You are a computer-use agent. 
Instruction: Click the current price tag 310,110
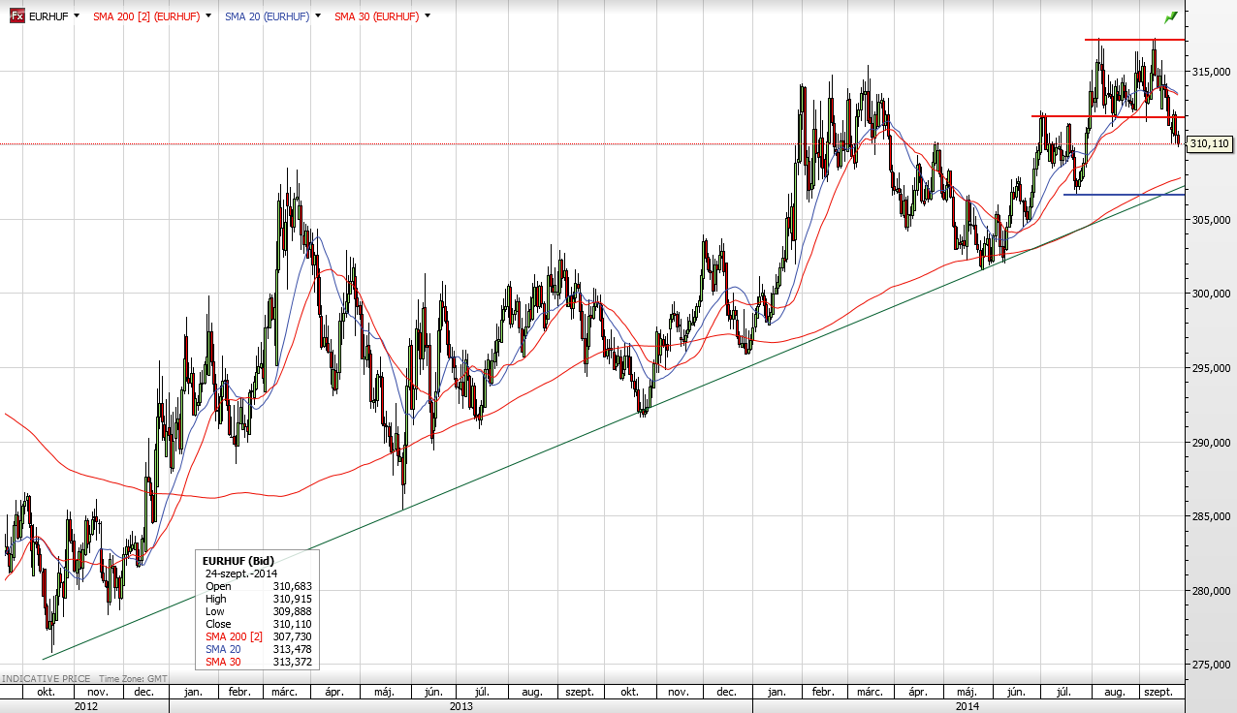pos(1209,143)
